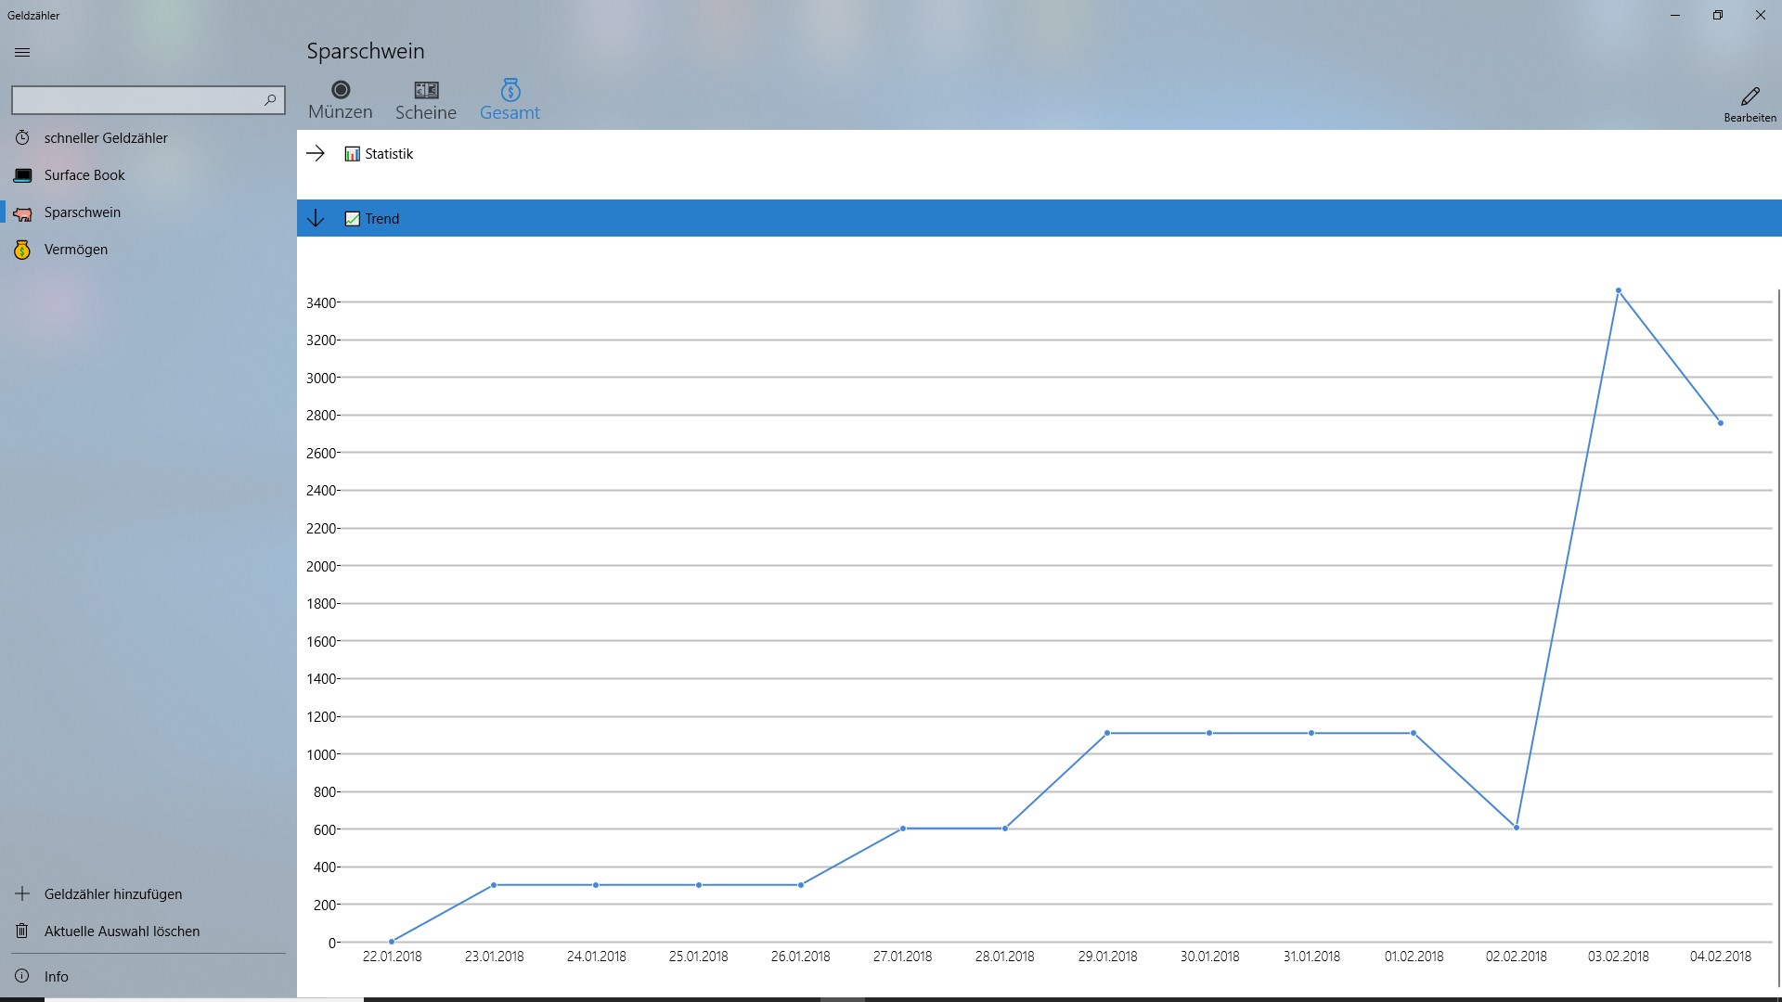Click the Statistik bar chart icon
This screenshot has height=1002, width=1782.
coord(352,154)
